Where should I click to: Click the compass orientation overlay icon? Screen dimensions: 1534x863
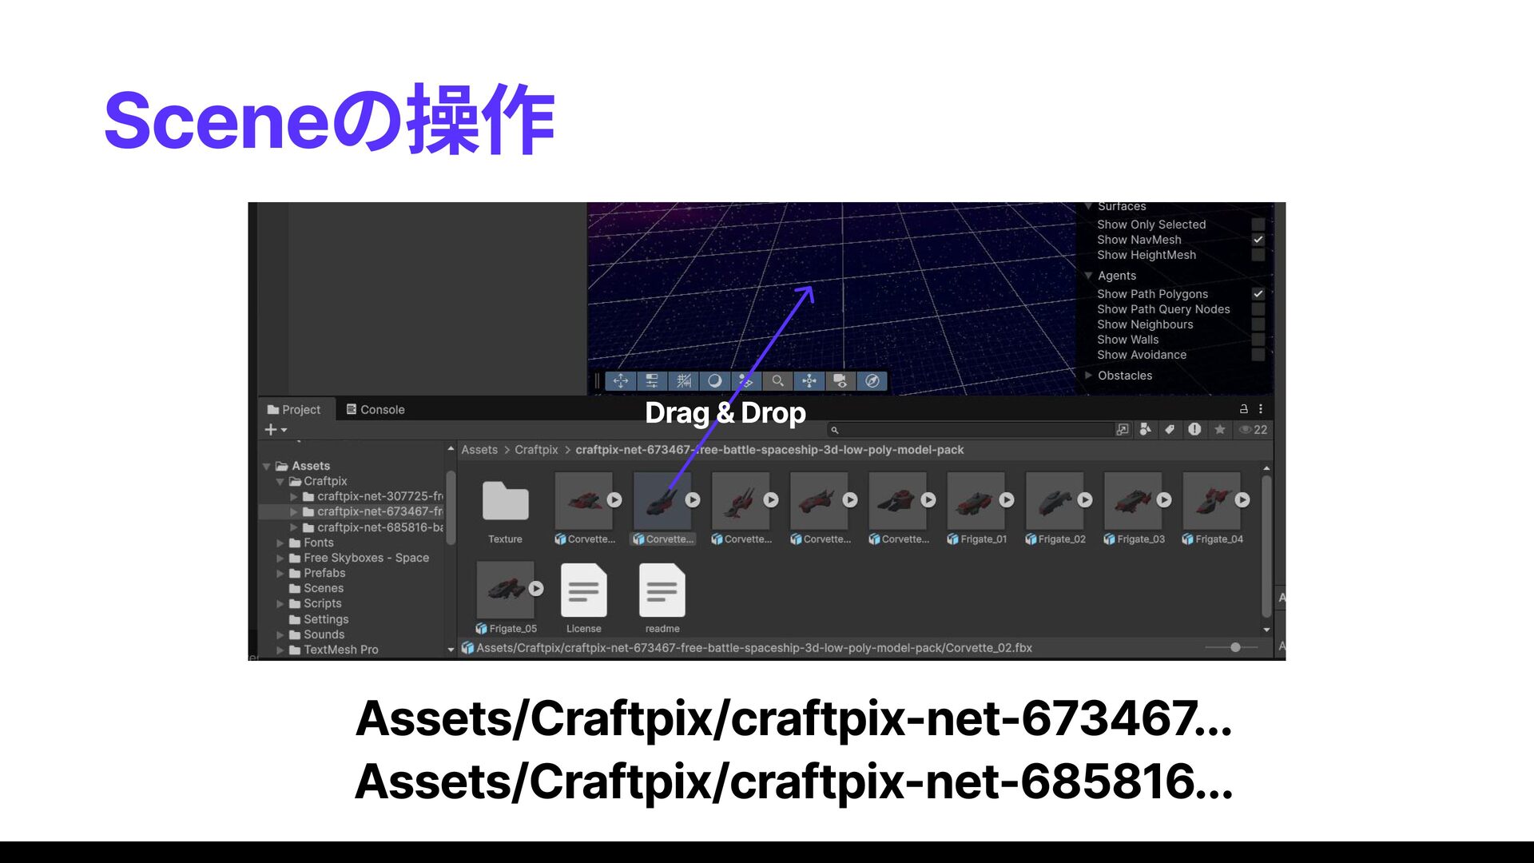tap(872, 381)
